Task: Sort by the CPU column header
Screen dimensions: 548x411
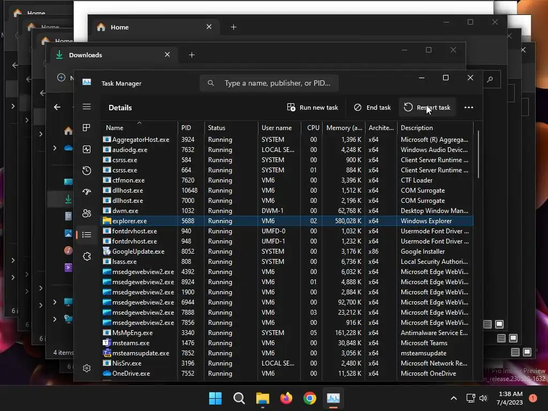Action: [311, 127]
